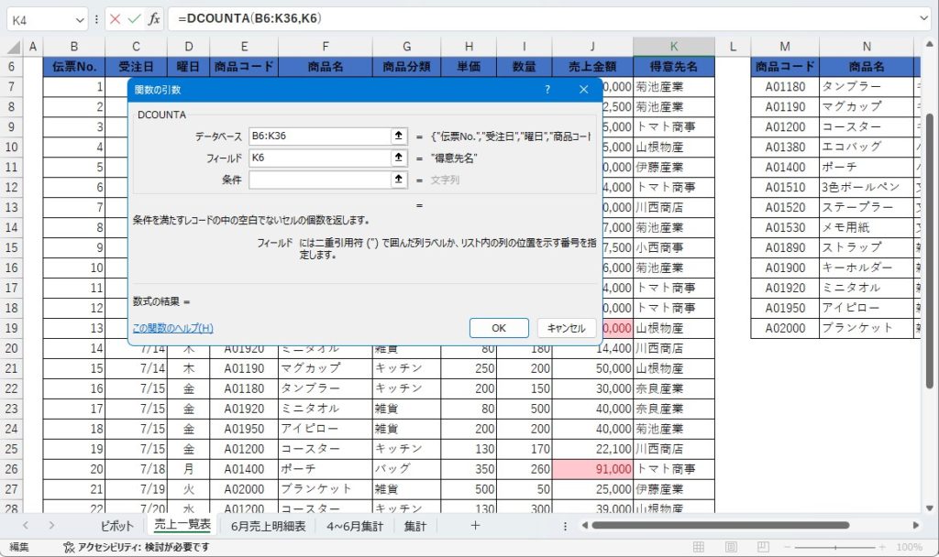
Task: Click the formula bar cancel (X) icon
Action: 115,18
